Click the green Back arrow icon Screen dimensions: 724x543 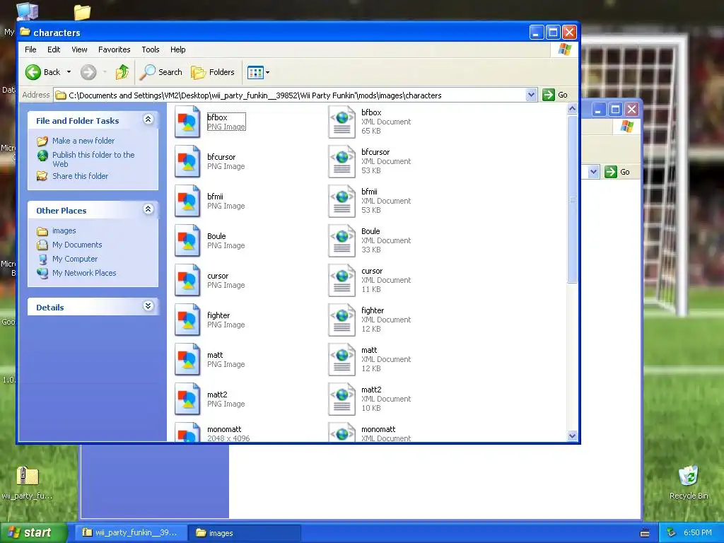pyautogui.click(x=33, y=72)
